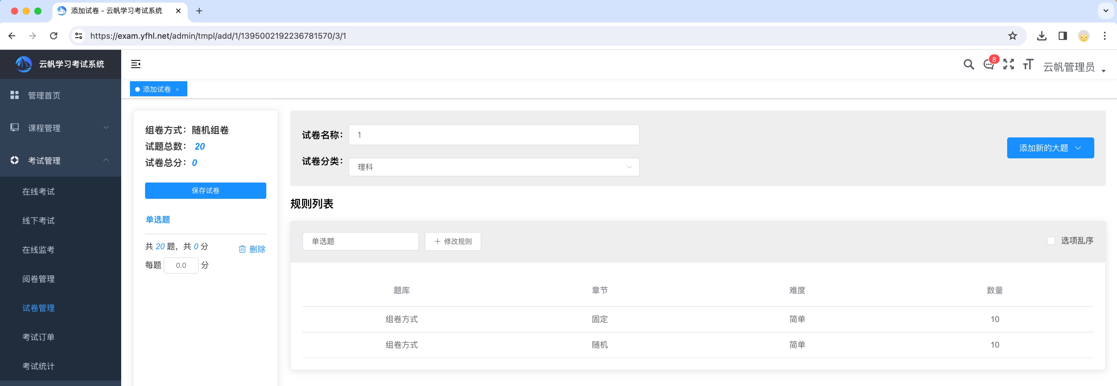Toggle browser side panel icon
This screenshot has width=1117, height=386.
[x=1062, y=36]
